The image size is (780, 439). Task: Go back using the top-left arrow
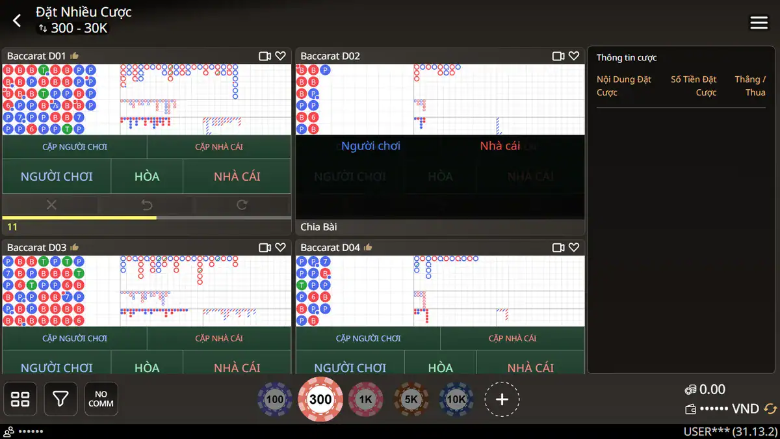click(17, 21)
